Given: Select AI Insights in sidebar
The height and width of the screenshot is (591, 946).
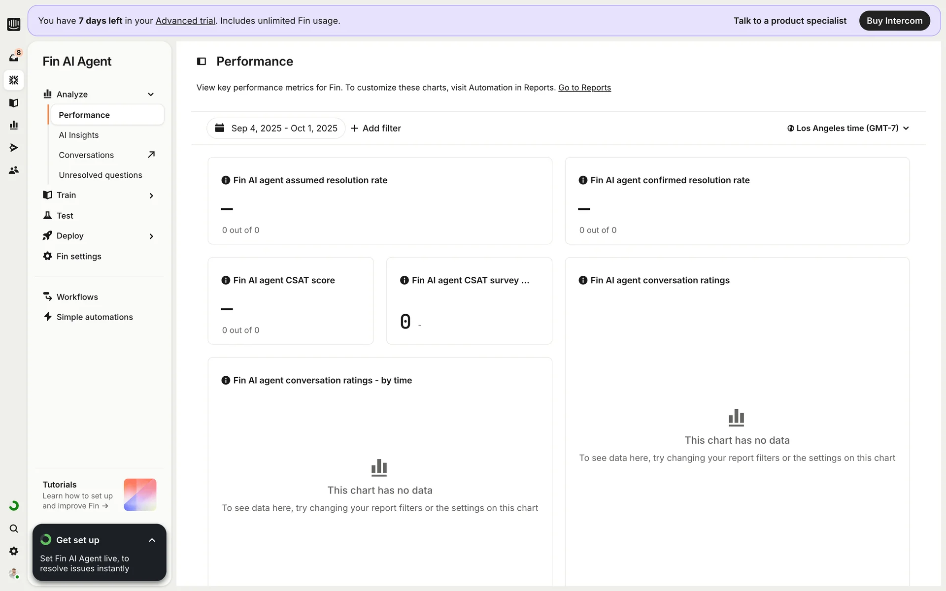Looking at the screenshot, I should (x=79, y=135).
